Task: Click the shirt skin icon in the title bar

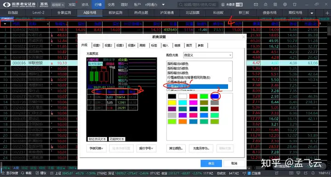Action: click(x=295, y=5)
